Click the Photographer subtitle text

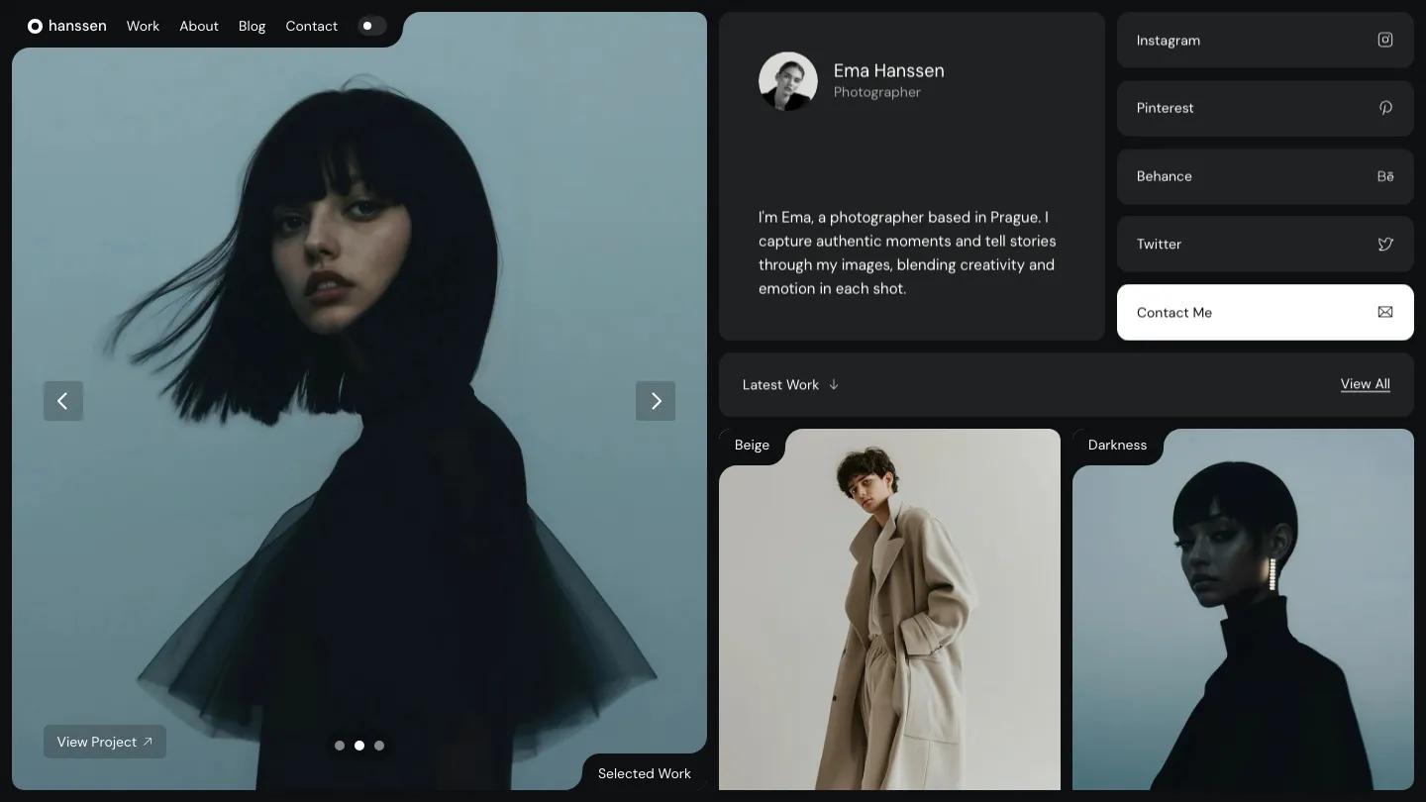(x=877, y=92)
